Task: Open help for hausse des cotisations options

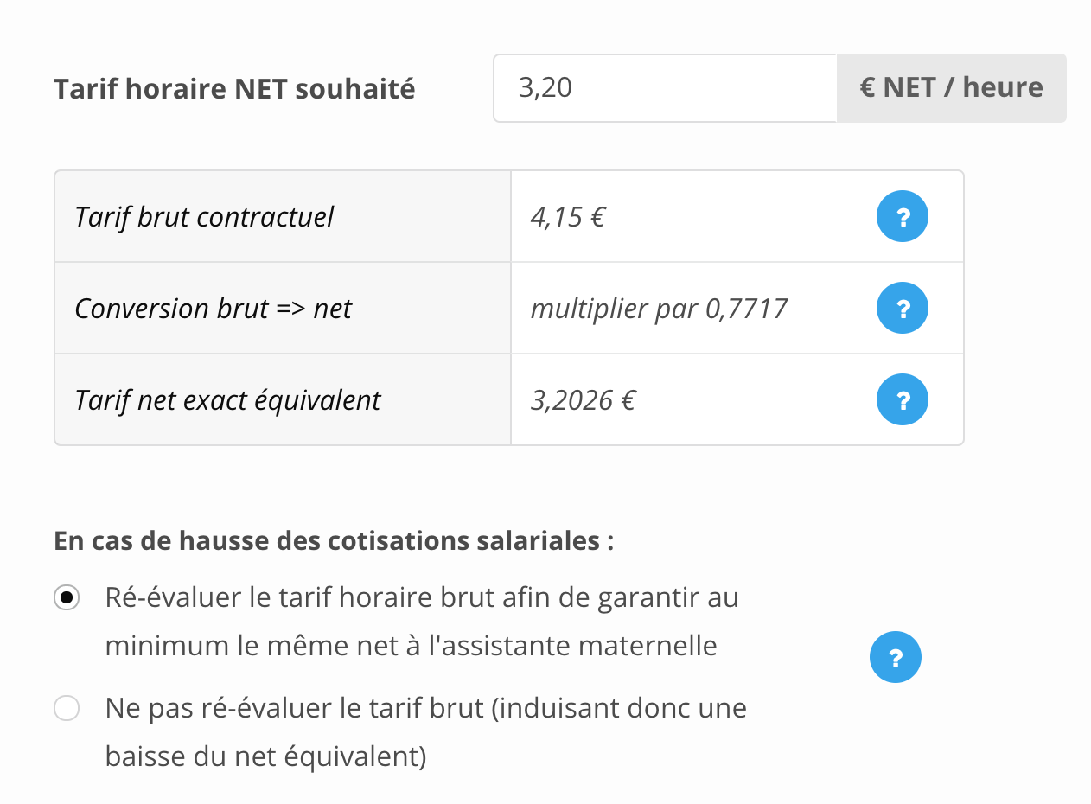Action: (x=895, y=658)
